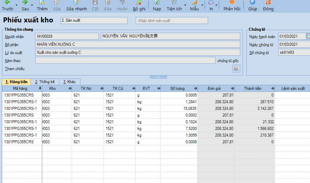Expand the Mẫu dropdown arrow
The image size is (310, 183).
(202, 5)
